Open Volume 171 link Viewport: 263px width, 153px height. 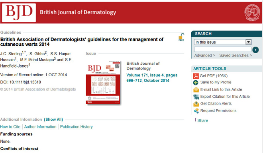137,75
